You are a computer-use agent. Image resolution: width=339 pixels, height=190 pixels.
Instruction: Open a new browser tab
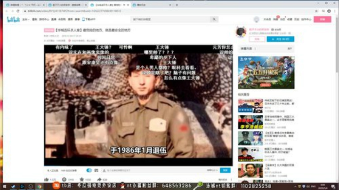(177, 5)
